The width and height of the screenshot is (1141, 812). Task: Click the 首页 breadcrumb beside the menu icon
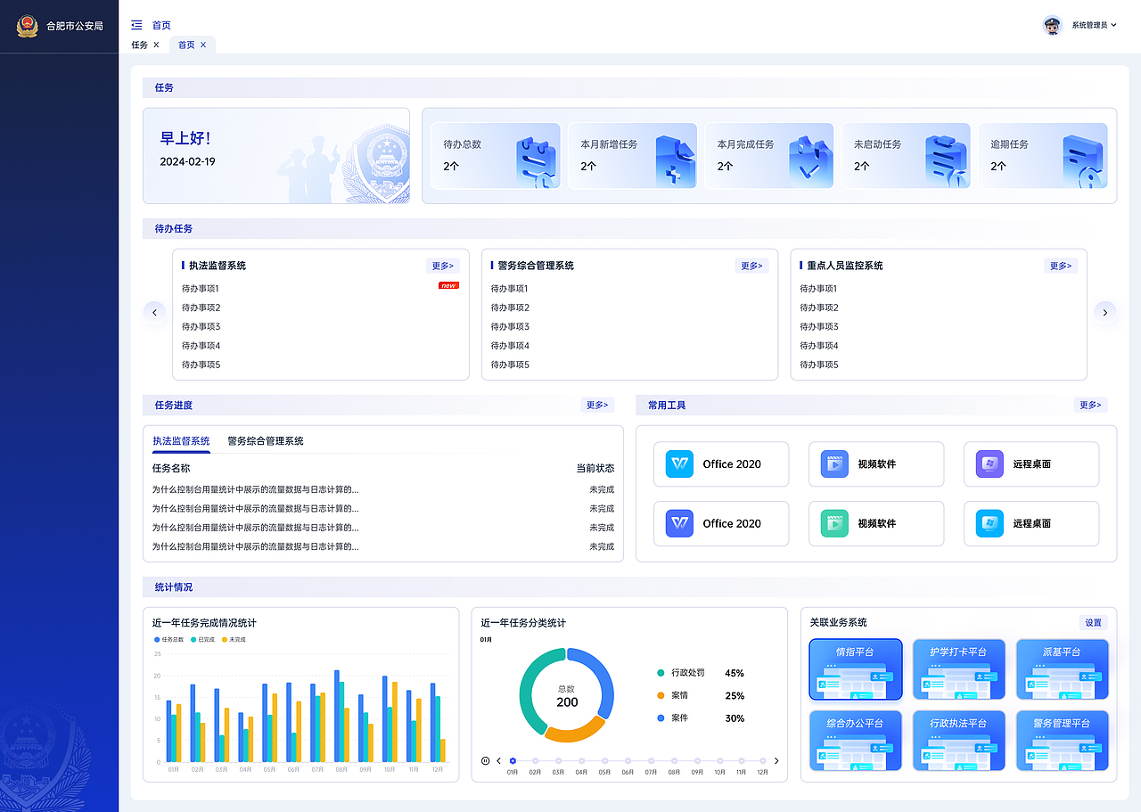point(161,26)
